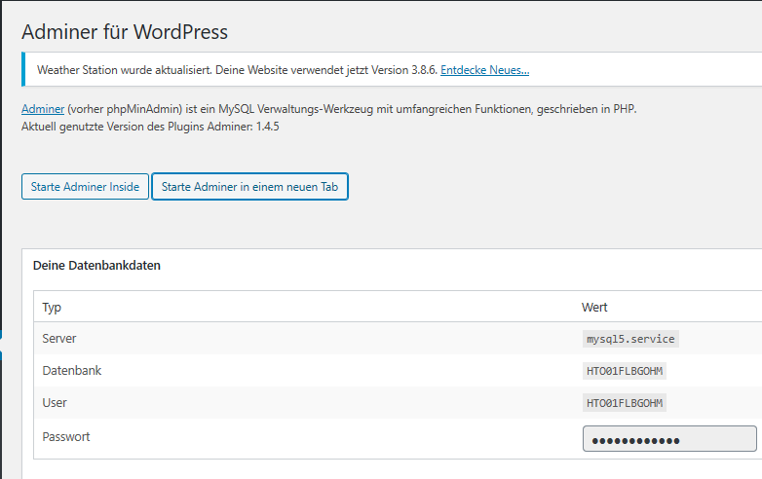Screen dimensions: 762x479
Task: Select the User value HTO01FLBGOHM
Action: [x=625, y=403]
